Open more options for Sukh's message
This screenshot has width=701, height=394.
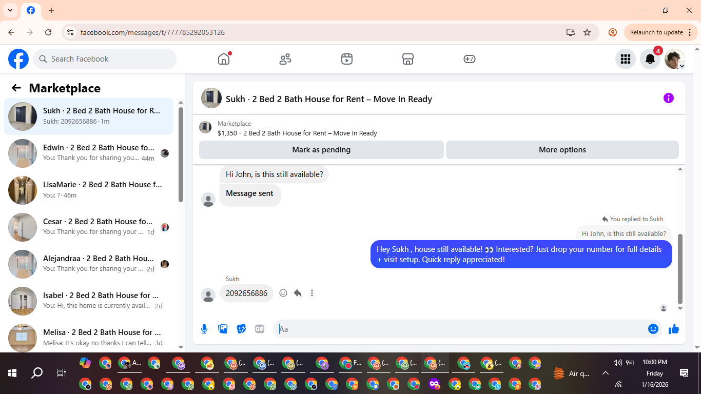point(312,293)
